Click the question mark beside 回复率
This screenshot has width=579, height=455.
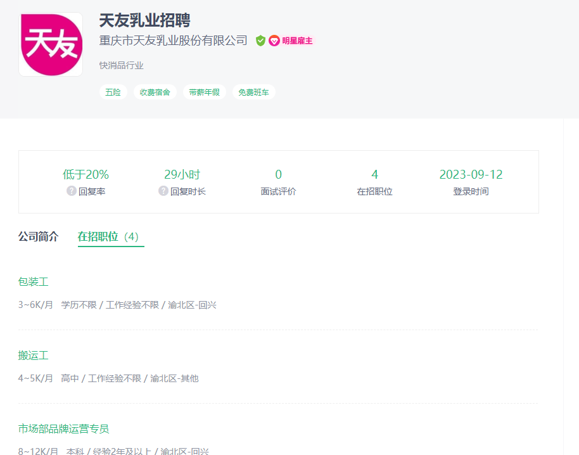[x=72, y=191]
